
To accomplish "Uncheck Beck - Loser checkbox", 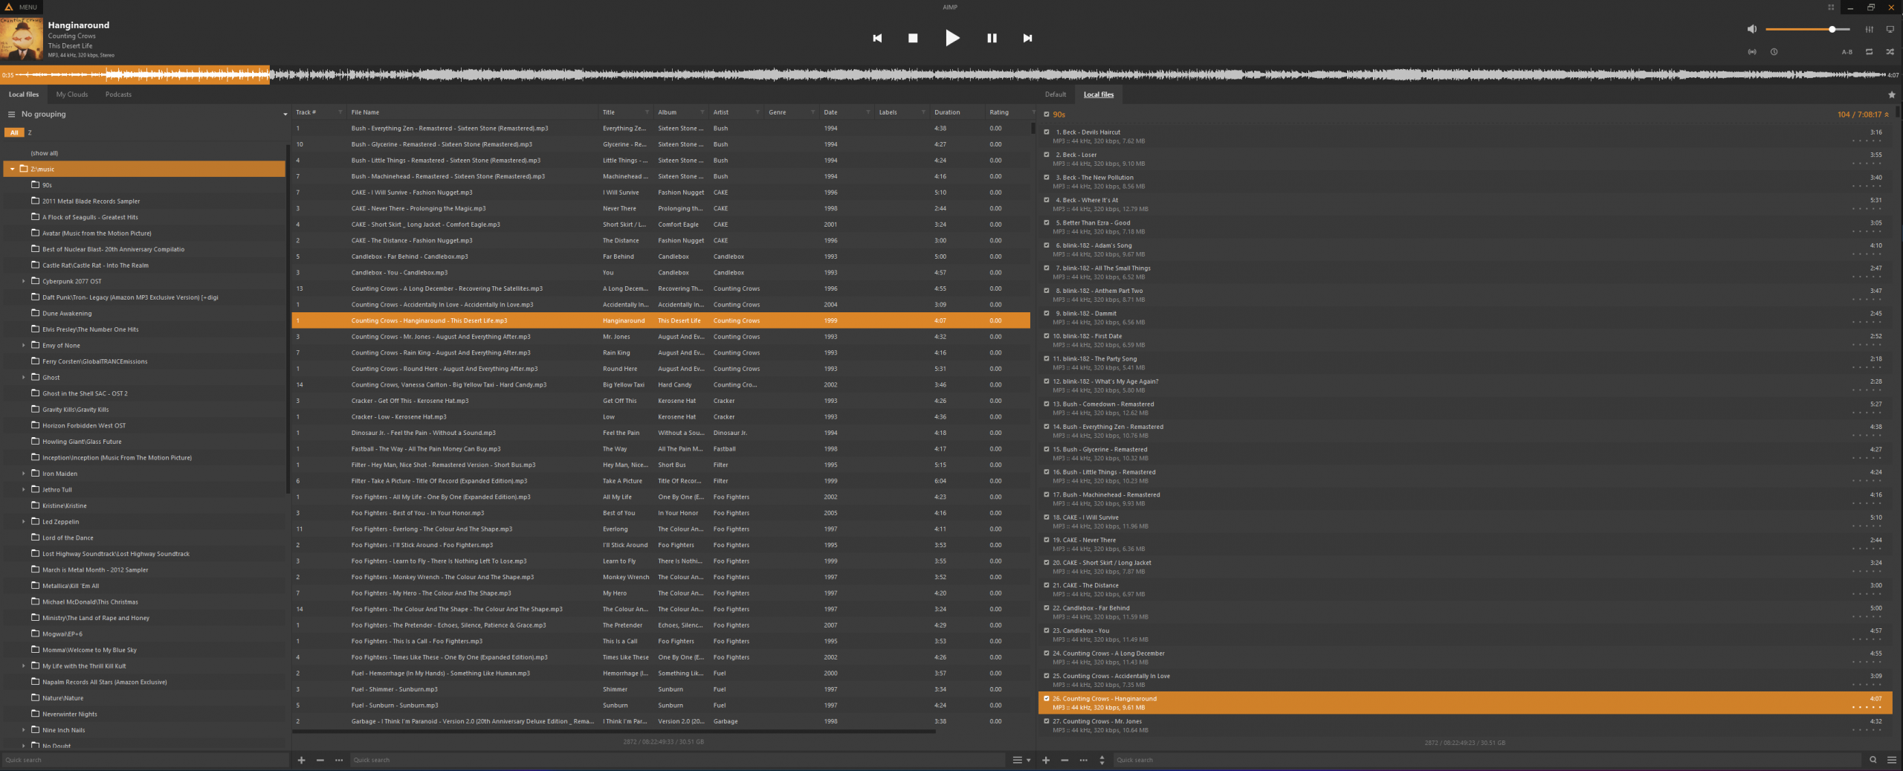I will (x=1047, y=155).
